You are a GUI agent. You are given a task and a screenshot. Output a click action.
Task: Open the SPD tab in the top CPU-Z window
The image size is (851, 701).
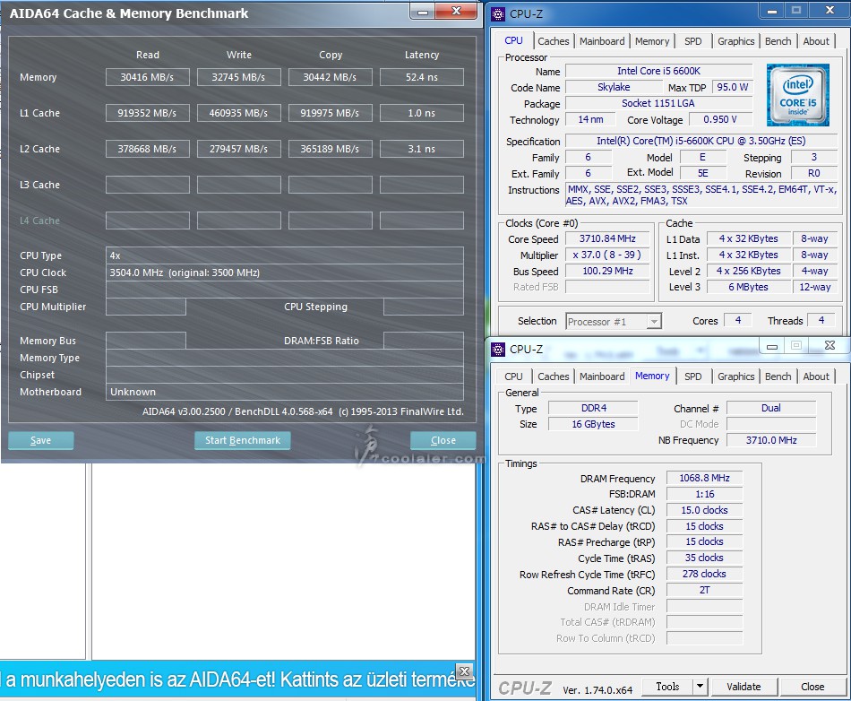click(692, 41)
